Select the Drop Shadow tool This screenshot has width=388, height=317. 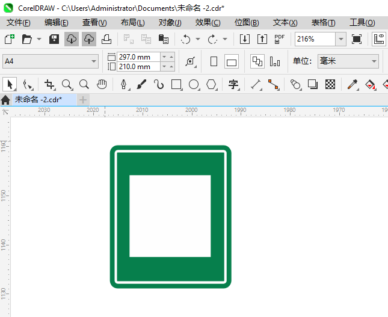pos(313,84)
